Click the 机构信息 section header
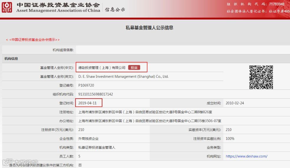This screenshot has width=290, height=168. 11,59
